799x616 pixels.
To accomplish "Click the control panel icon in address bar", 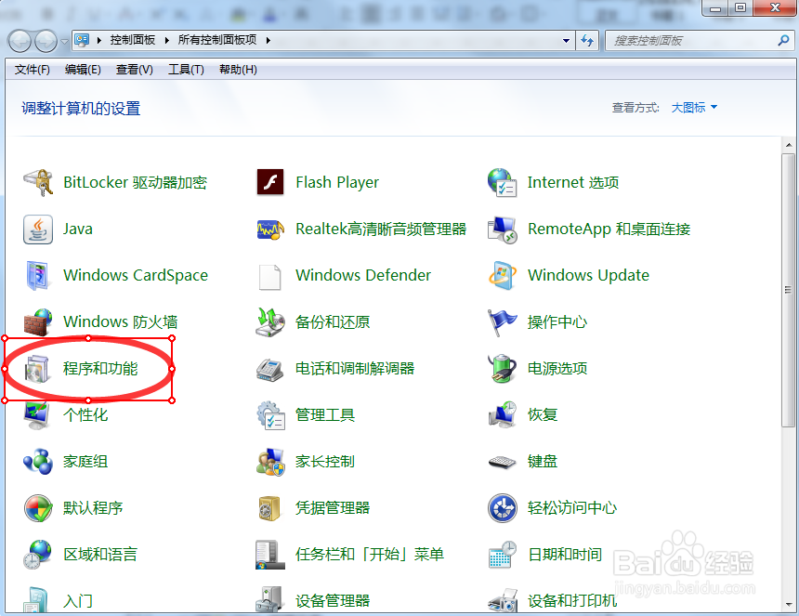I will coord(82,40).
